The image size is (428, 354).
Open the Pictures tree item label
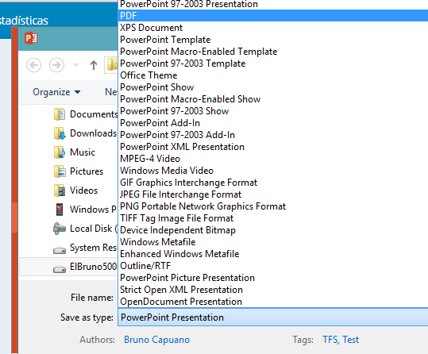87,171
